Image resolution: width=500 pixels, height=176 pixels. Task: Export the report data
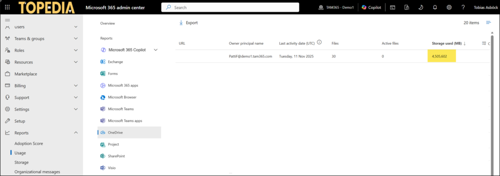pos(188,22)
